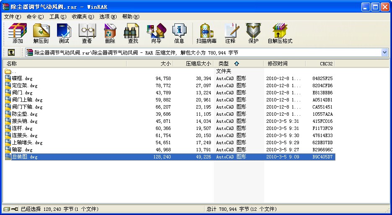The image size is (392, 215).
Task: Open the 查找 (Find) binoculars icon
Action: pyautogui.click(x=133, y=33)
